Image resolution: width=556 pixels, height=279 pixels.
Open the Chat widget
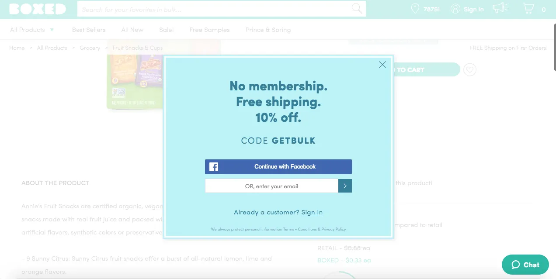click(x=525, y=265)
